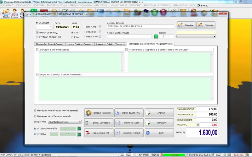Tick Etapa do Serviço Sendo Realizado checkbox
Image resolution: width=252 pixels, height=157 pixels.
[37, 75]
